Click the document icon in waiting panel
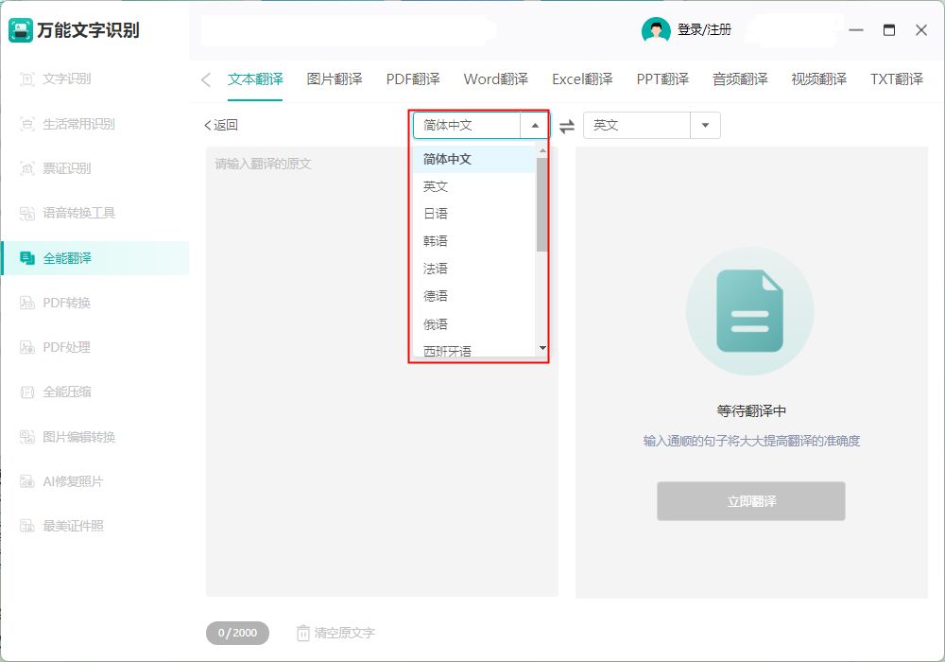This screenshot has width=945, height=662. pos(749,310)
